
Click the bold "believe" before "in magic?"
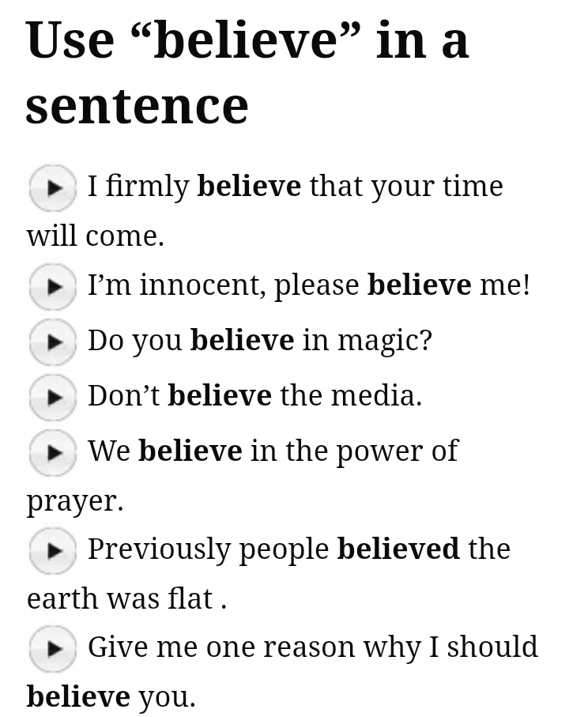242,340
